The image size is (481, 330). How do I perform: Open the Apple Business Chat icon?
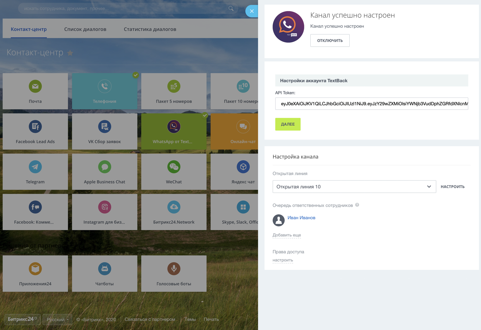pos(104,167)
